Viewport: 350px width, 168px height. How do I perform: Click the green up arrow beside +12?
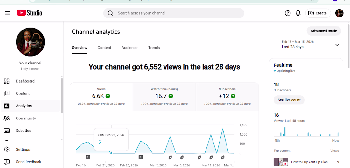point(233,96)
